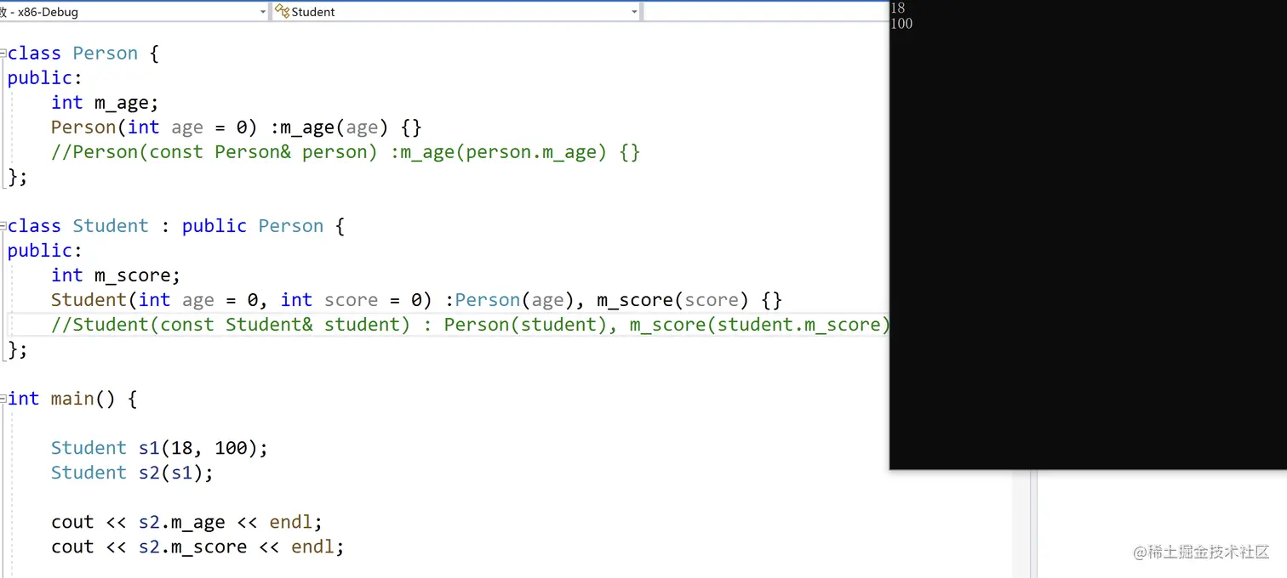The width and height of the screenshot is (1287, 578).
Task: Click the console output line "100"
Action: pyautogui.click(x=901, y=23)
